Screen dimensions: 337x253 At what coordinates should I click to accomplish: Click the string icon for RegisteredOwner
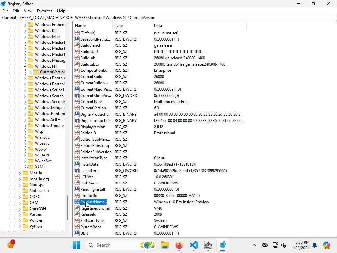[x=77, y=208]
